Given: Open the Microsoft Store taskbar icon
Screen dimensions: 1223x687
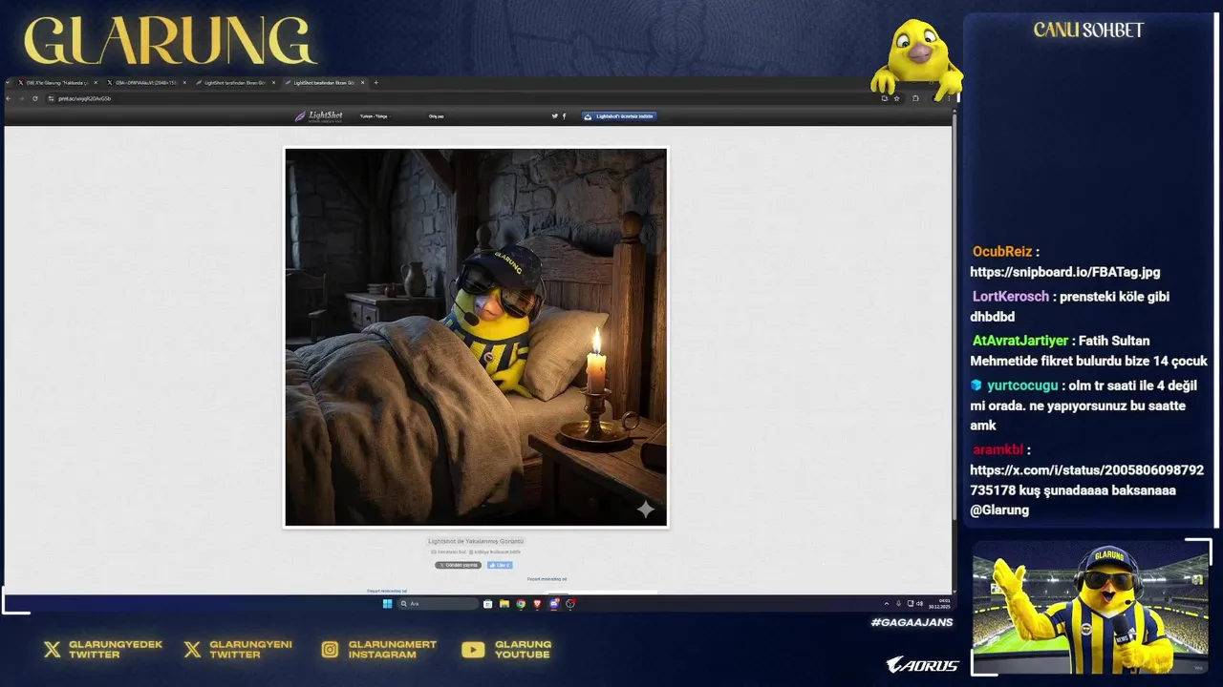Looking at the screenshot, I should (x=487, y=603).
